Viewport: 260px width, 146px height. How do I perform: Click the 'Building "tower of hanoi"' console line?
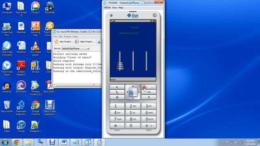tap(72, 58)
